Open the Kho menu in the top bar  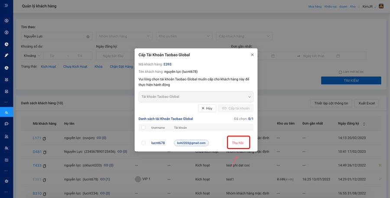[353, 7]
